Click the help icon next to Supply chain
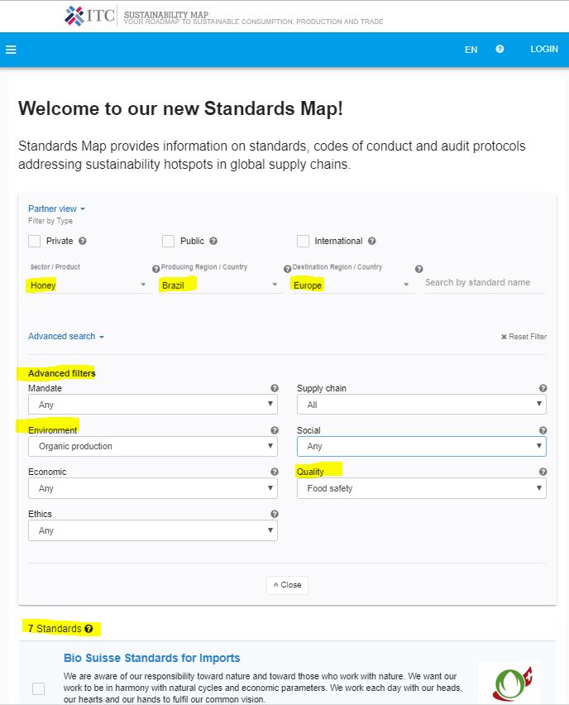Image resolution: width=569 pixels, height=705 pixels. 543,388
